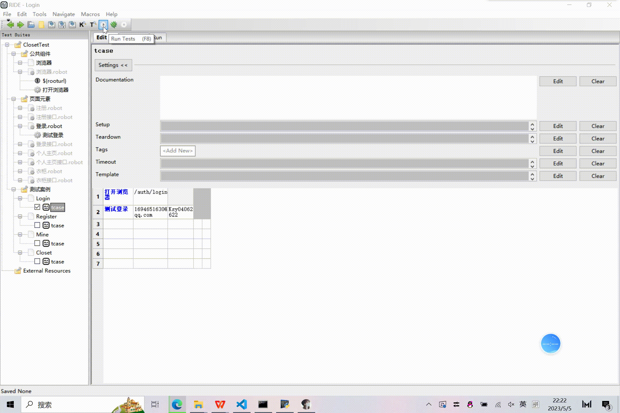Collapse the Mine suite node
Screen dimensions: 620x413
20,235
